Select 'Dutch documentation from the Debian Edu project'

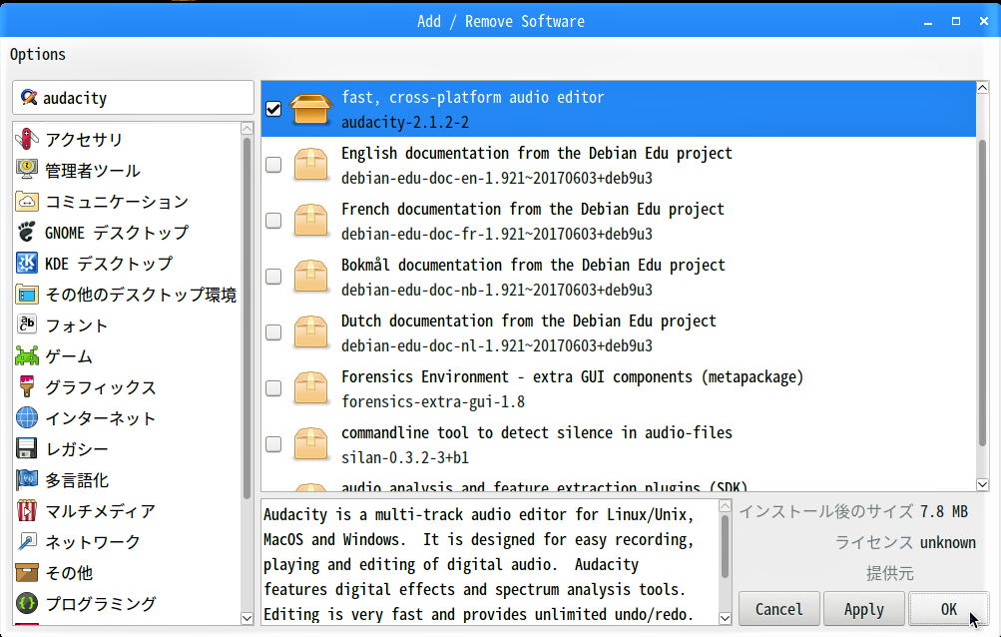529,320
